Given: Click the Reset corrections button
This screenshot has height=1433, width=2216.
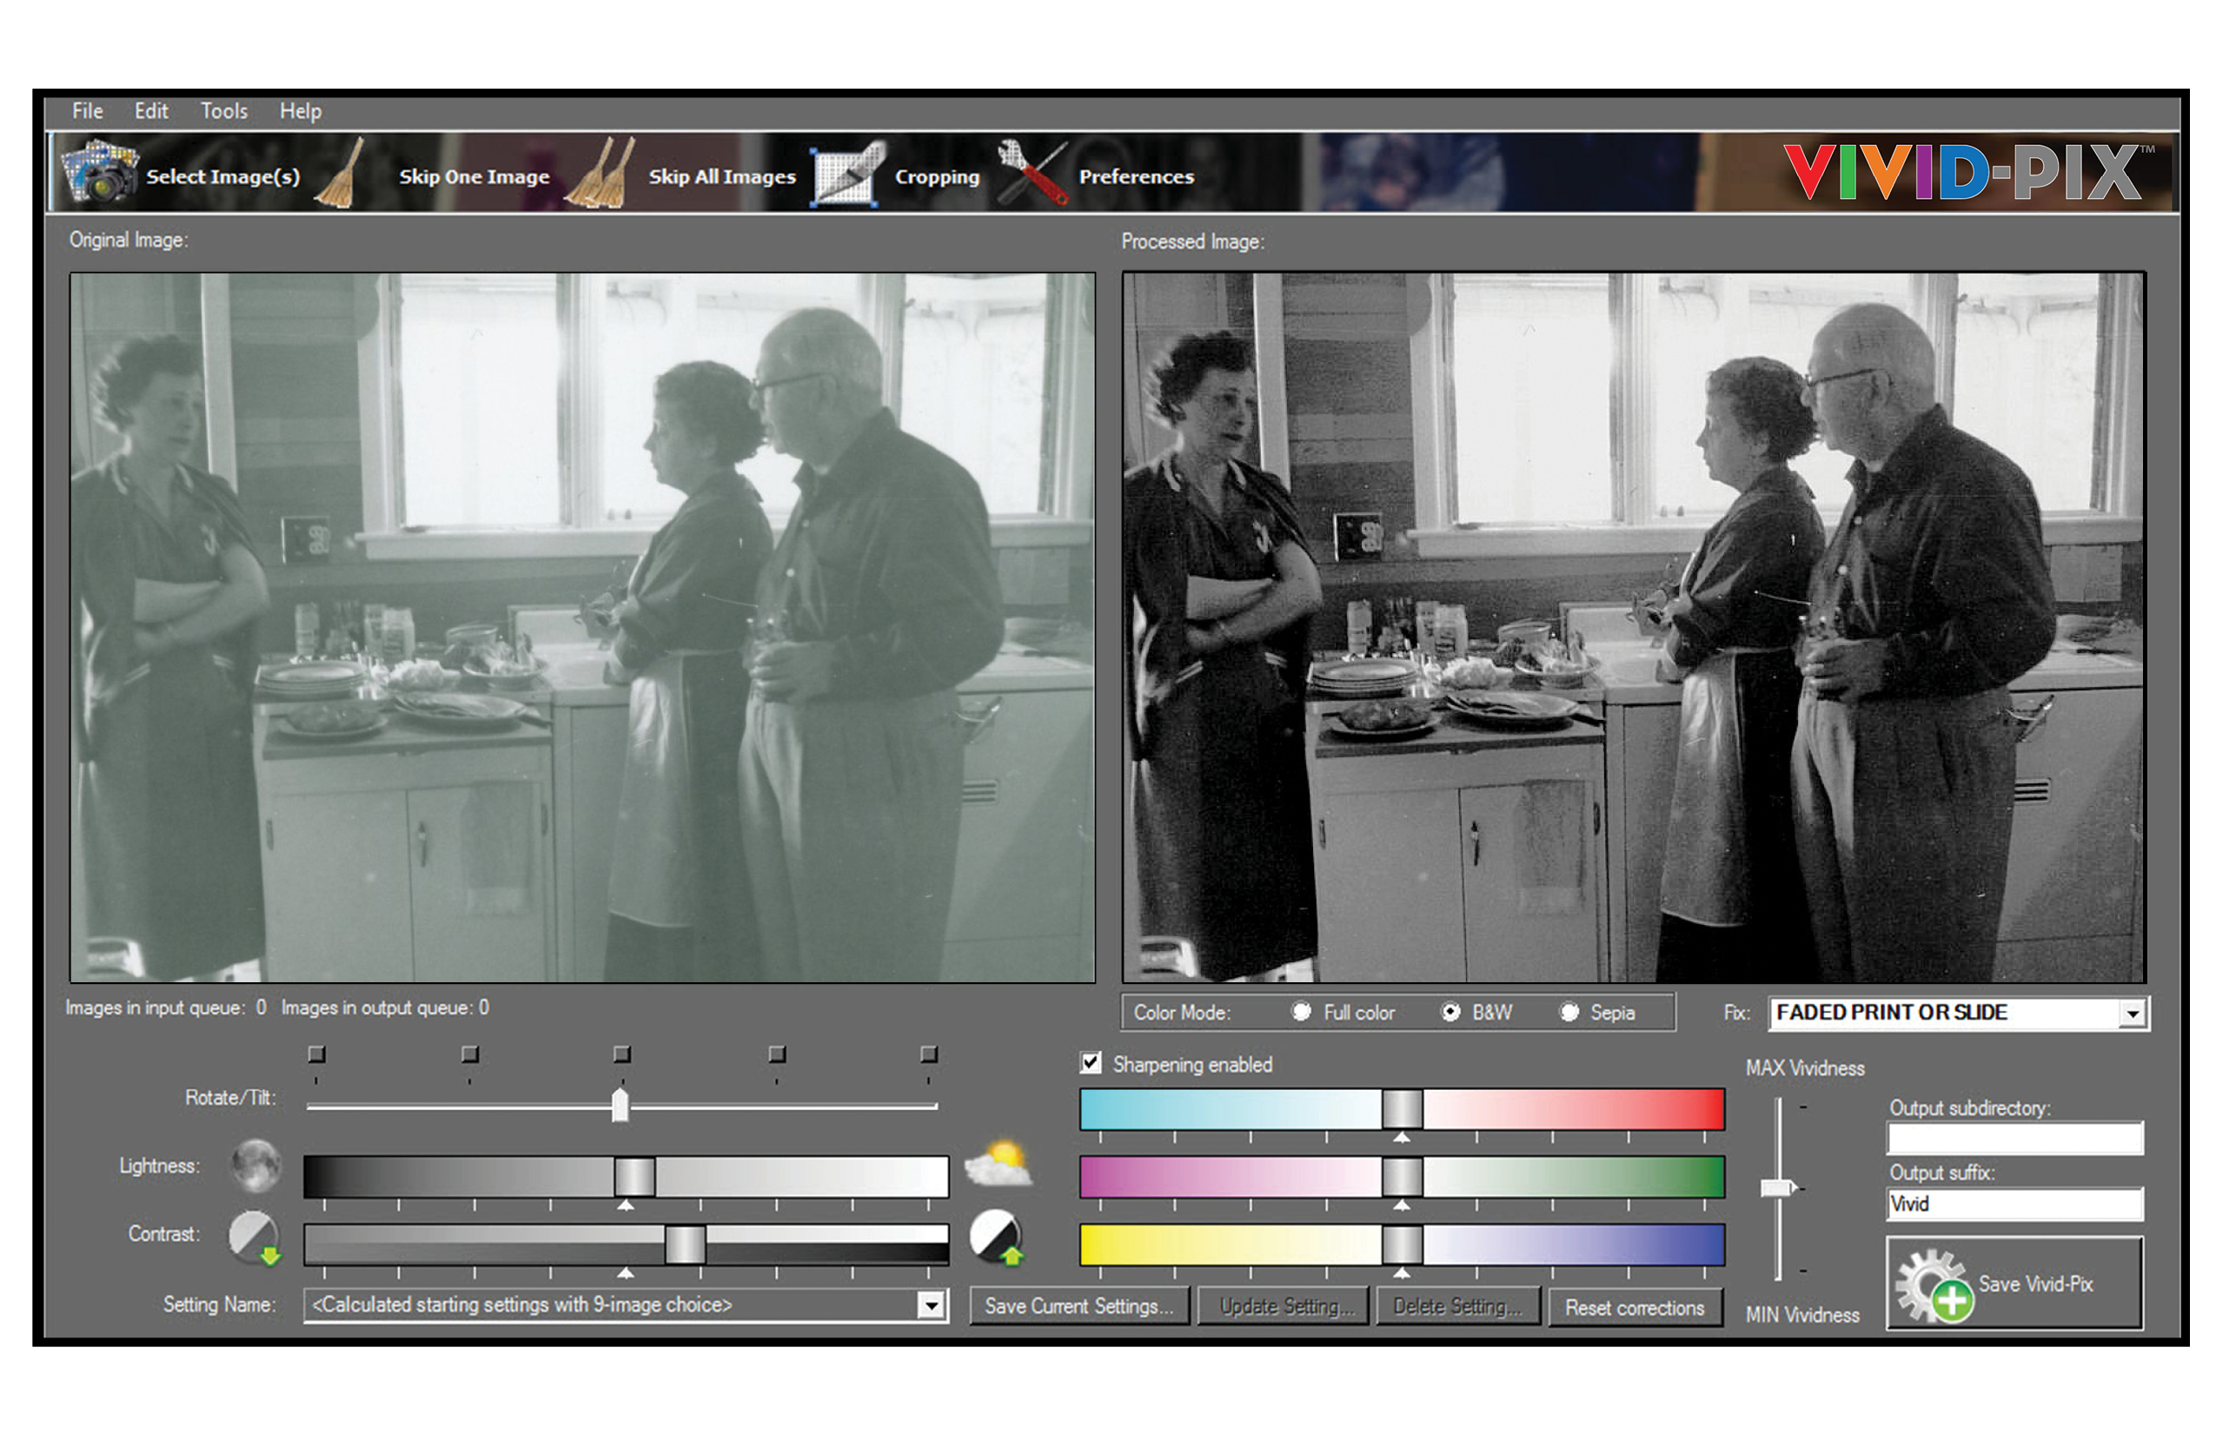Looking at the screenshot, I should point(1634,1307).
